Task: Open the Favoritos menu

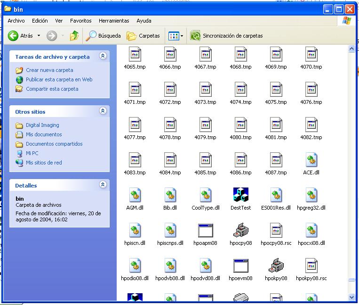Action: point(80,21)
